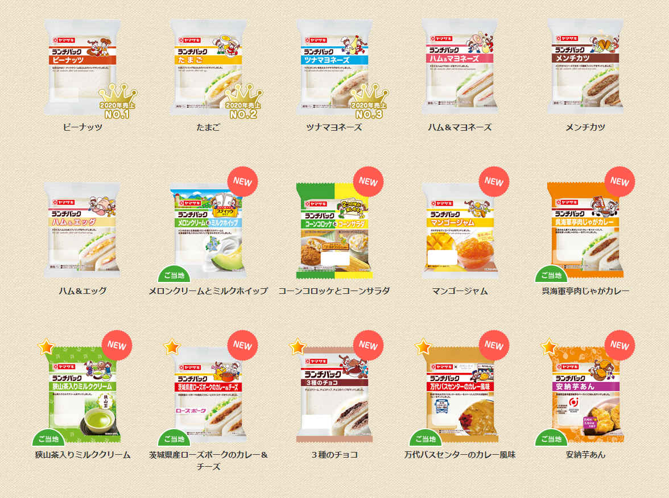This screenshot has height=498, width=669.
Task: Open the ピーナッツ product thumbnail
Action: [82, 67]
